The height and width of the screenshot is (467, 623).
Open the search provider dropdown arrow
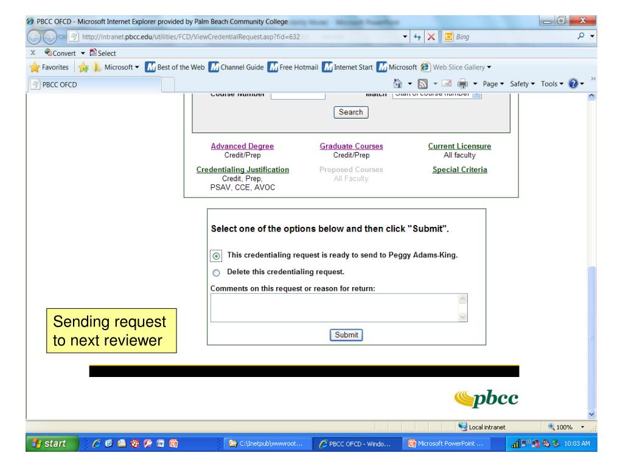coord(592,36)
